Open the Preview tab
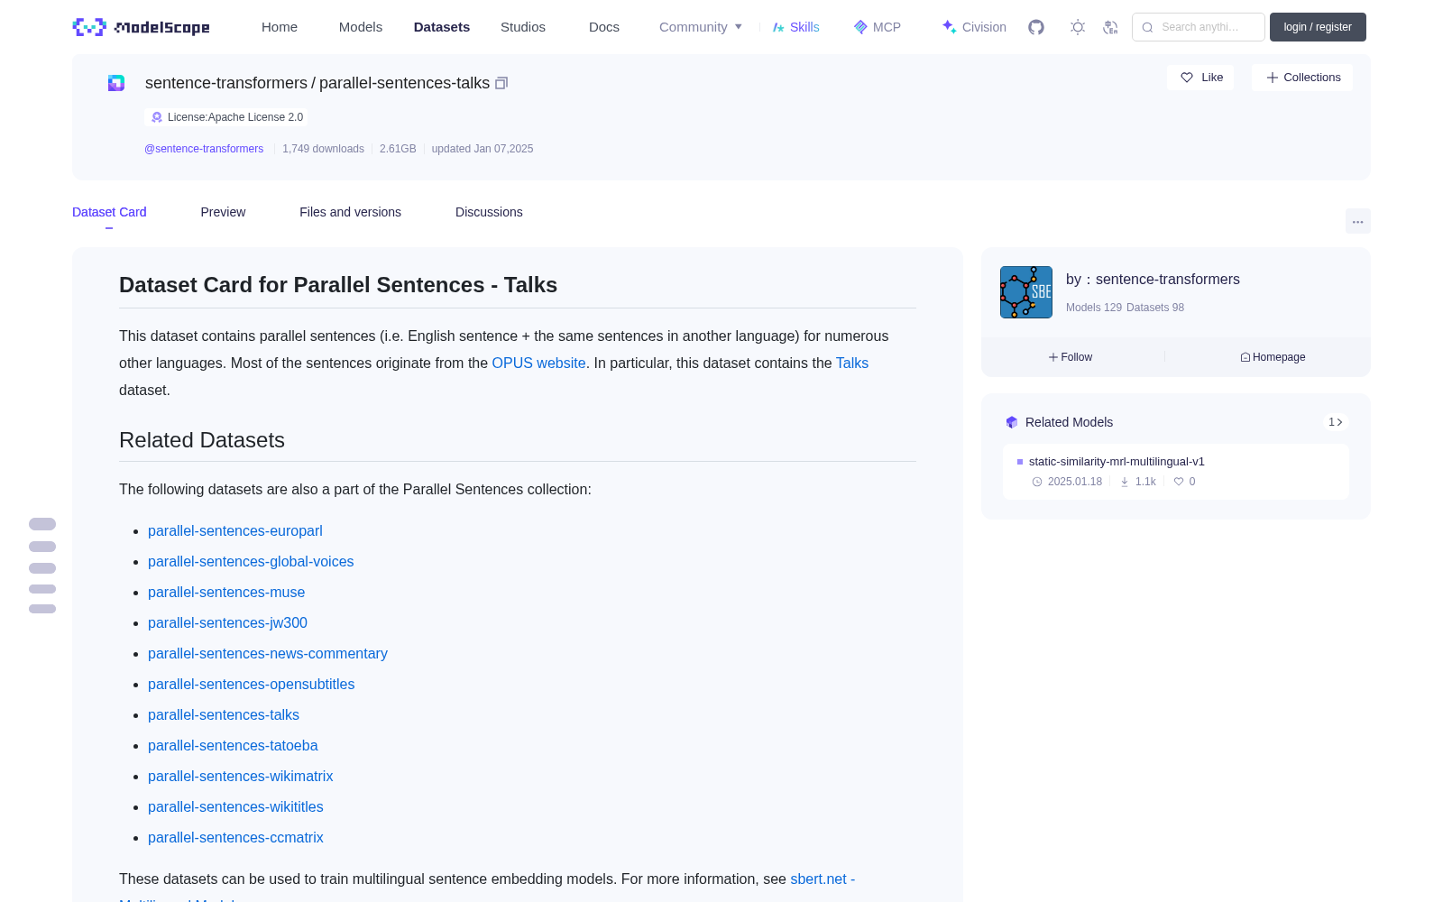The width and height of the screenshot is (1443, 902). 223,212
